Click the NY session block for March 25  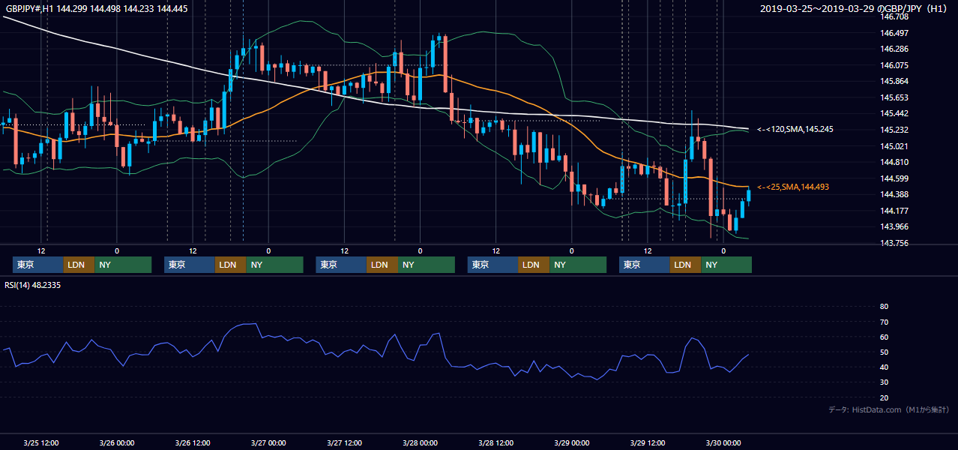(123, 265)
